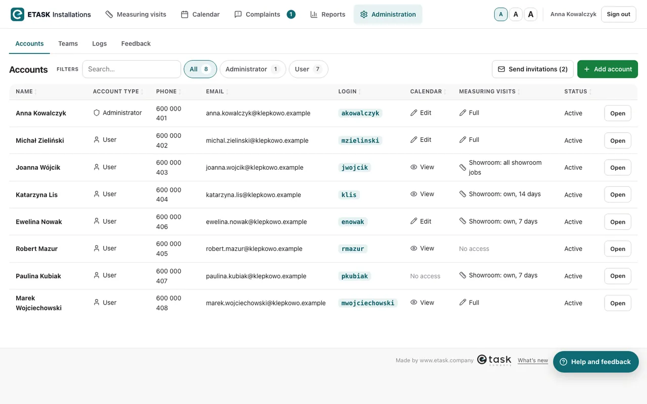Filter accounts by Administrator

(x=253, y=69)
